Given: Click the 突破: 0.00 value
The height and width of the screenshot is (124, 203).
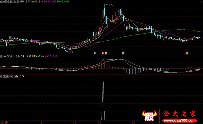Looking at the screenshot, I should coord(19,76).
